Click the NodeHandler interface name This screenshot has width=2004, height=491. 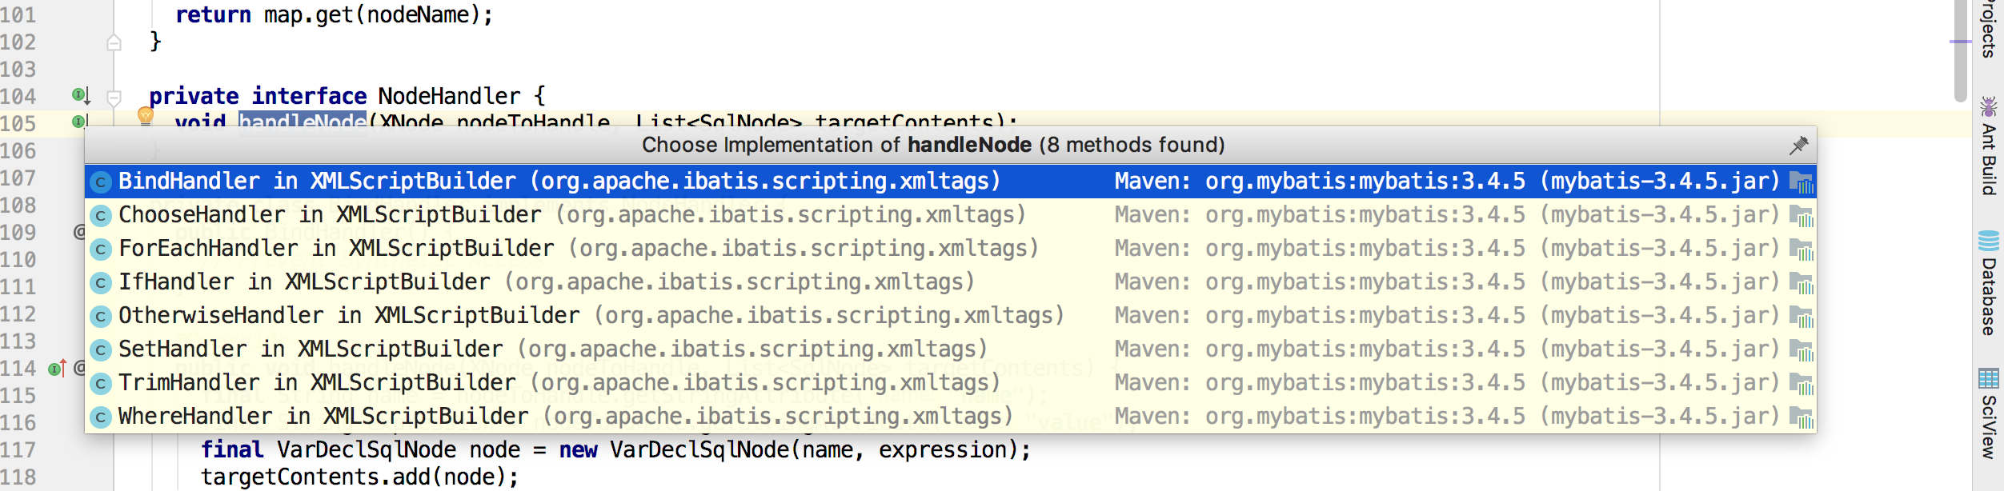pos(449,96)
